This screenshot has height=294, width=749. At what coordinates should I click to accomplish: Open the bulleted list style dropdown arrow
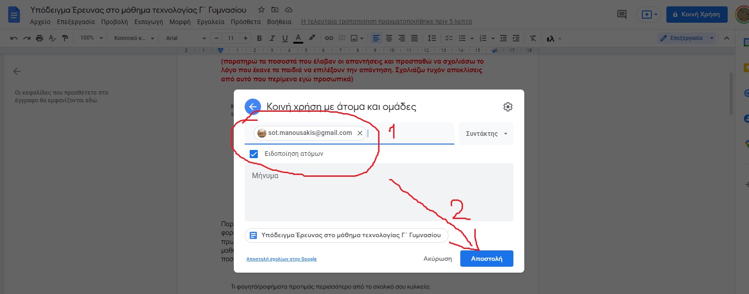472,38
